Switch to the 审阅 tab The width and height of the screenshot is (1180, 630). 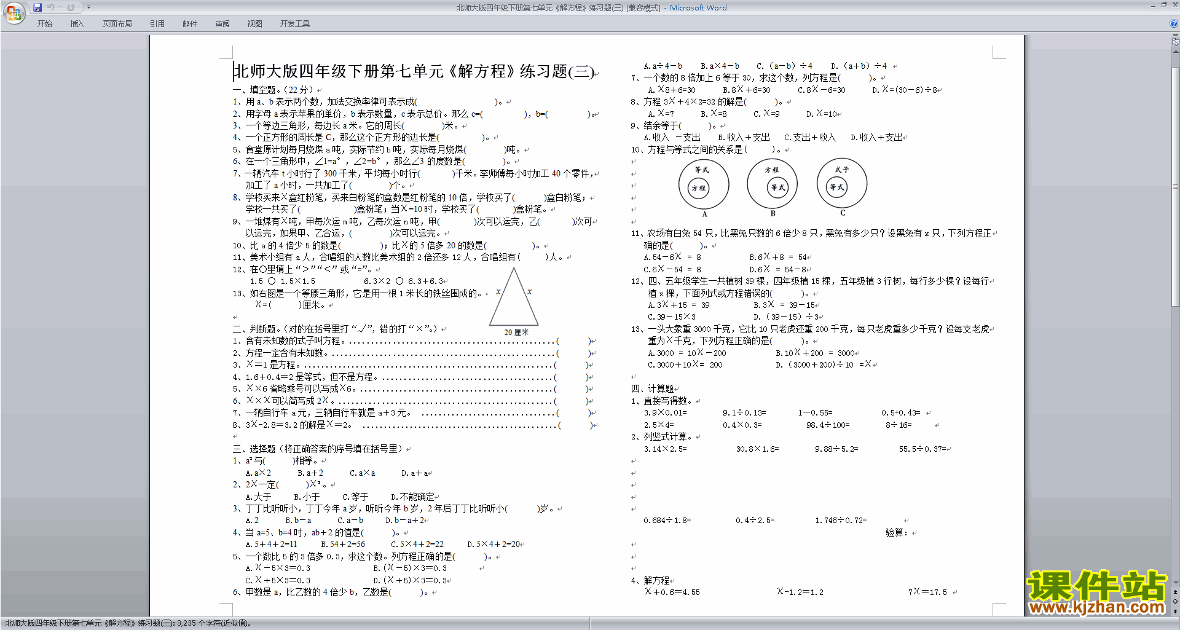click(222, 24)
